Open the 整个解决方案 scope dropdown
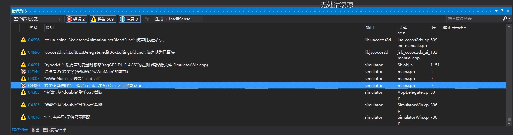The height and width of the screenshot is (135, 513). coord(37,19)
